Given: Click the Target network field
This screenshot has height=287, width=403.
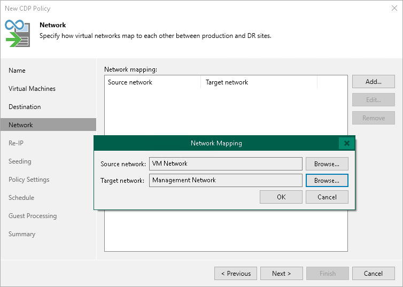Looking at the screenshot, I should 226,180.
